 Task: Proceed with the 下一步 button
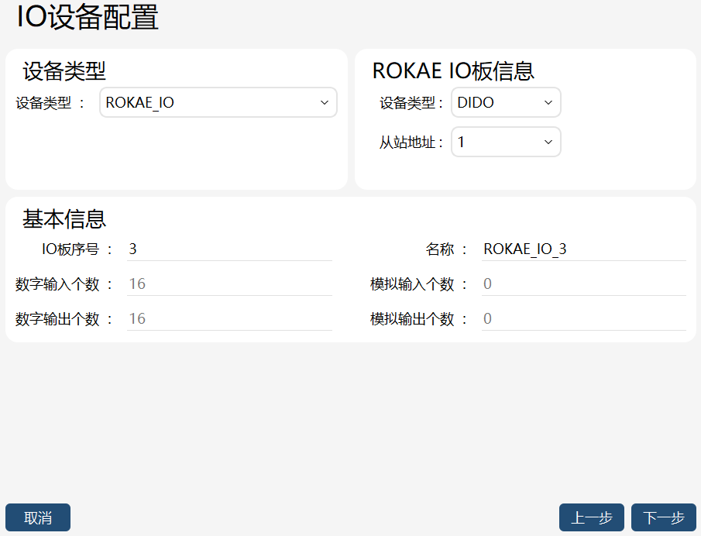pyautogui.click(x=664, y=517)
